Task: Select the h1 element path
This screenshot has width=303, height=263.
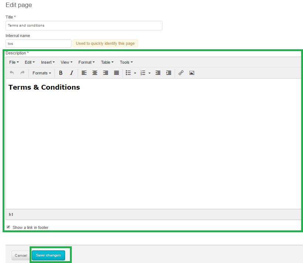Action: 11,214
